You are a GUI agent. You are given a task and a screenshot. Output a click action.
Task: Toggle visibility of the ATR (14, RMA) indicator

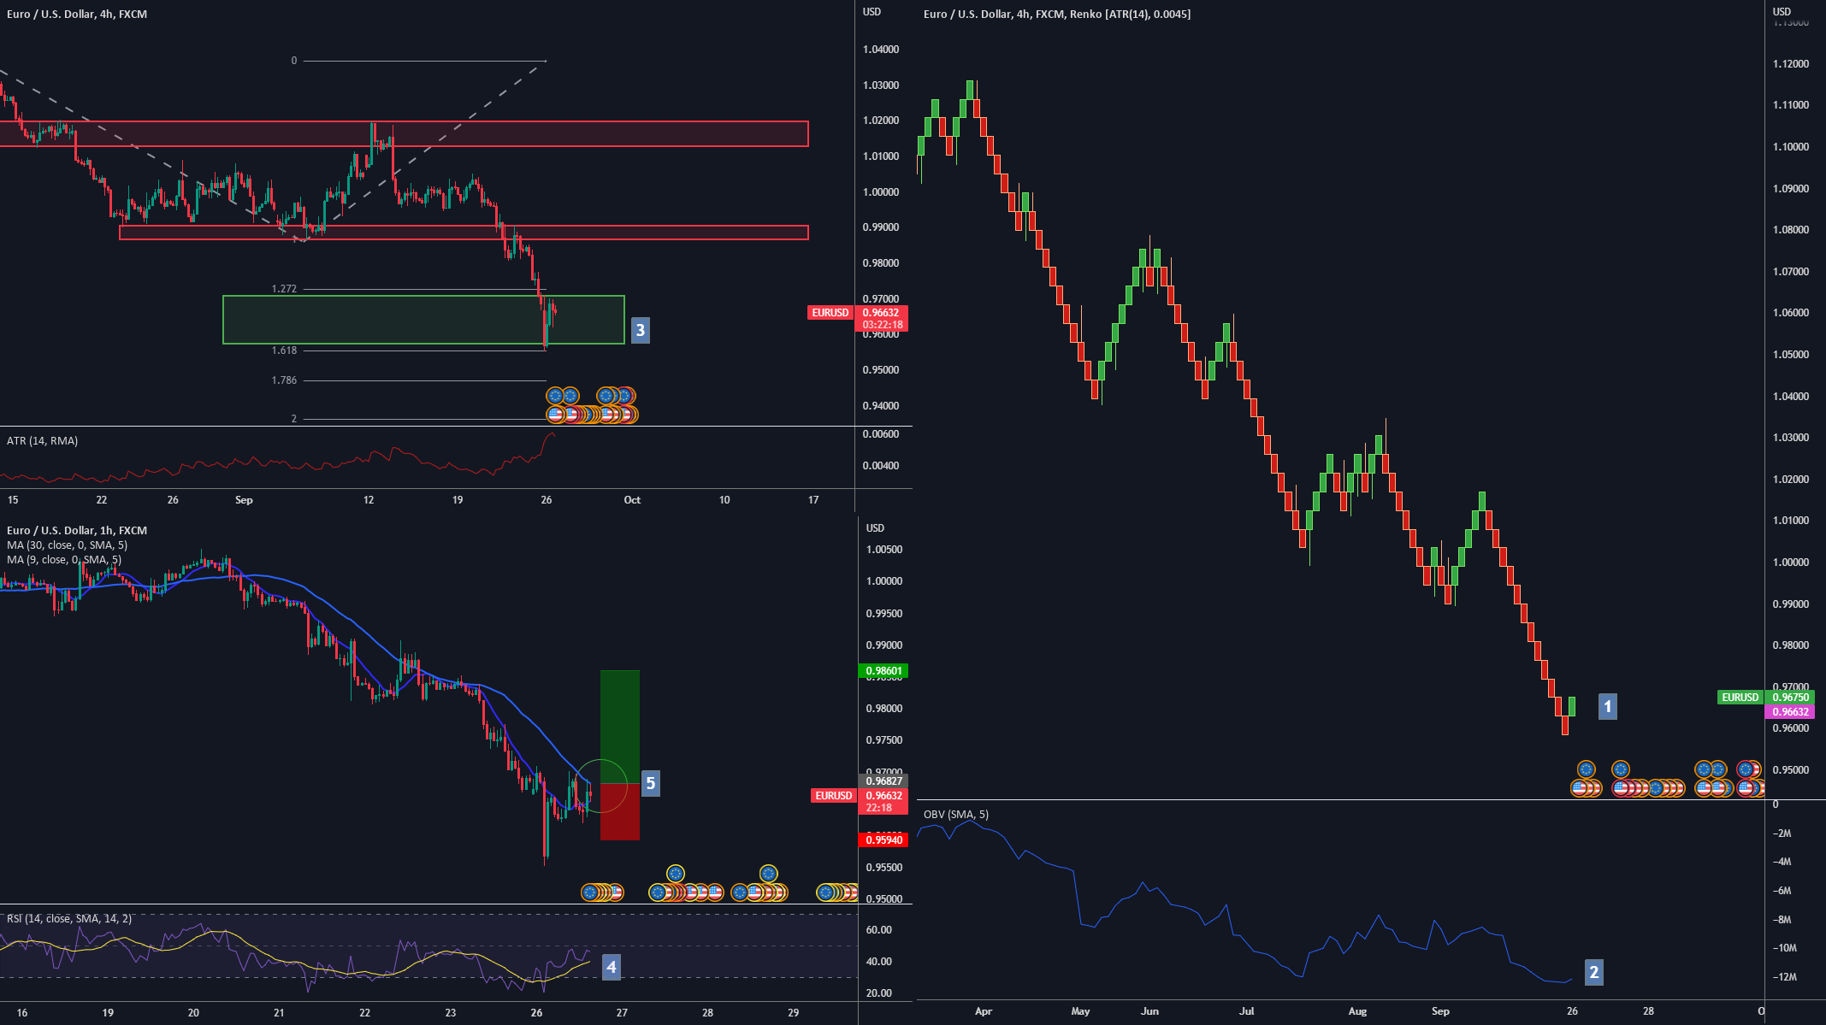[41, 441]
